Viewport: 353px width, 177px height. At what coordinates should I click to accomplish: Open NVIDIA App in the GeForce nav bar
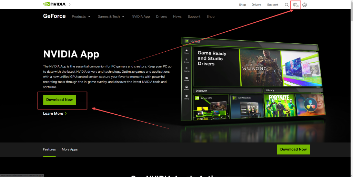(x=141, y=17)
